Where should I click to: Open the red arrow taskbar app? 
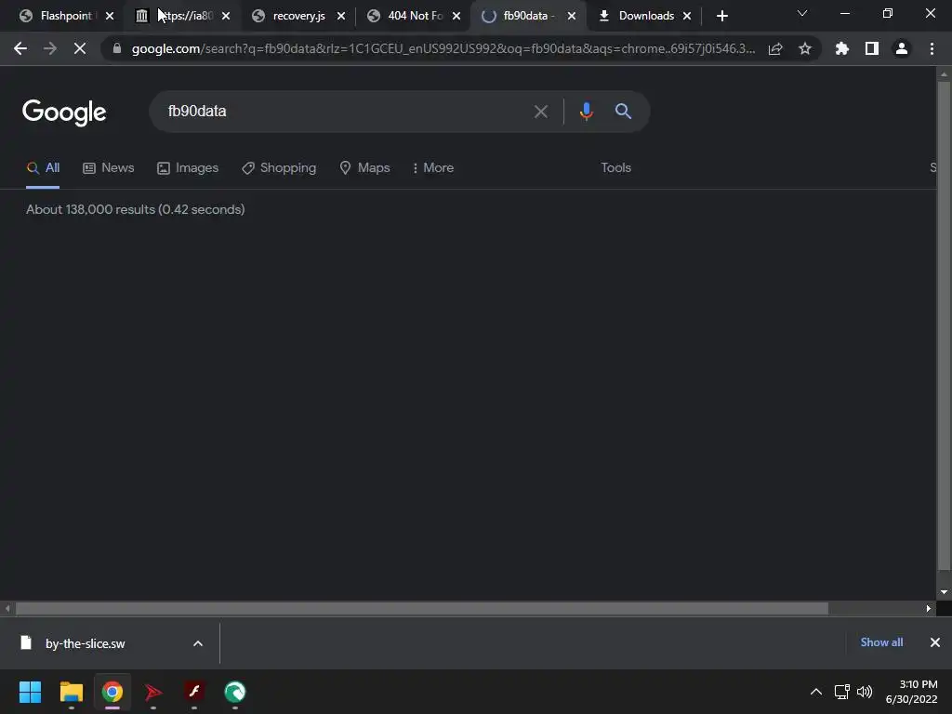click(x=153, y=692)
